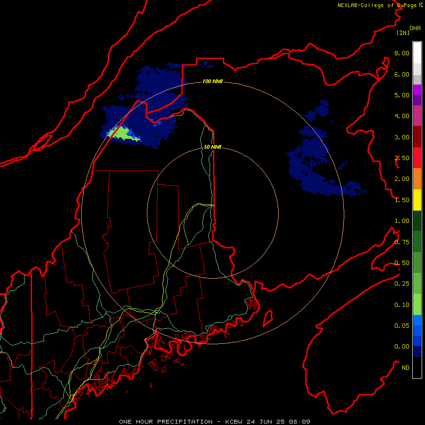Click the 0.25 legend value
425x425 pixels.
pos(402,284)
